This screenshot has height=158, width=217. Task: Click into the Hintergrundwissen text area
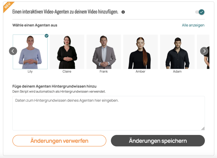[x=109, y=113]
